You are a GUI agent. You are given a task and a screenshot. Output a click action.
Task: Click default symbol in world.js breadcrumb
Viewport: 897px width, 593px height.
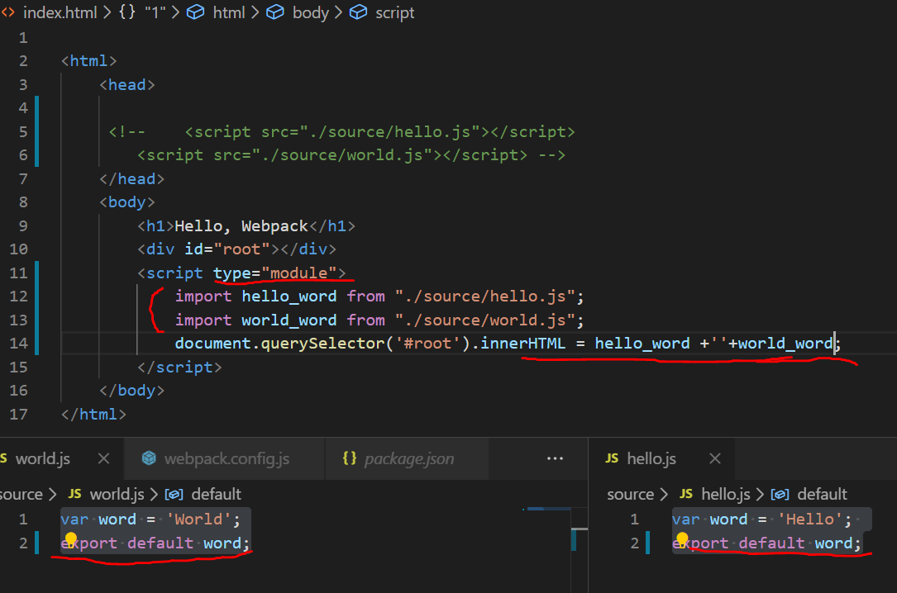(217, 494)
